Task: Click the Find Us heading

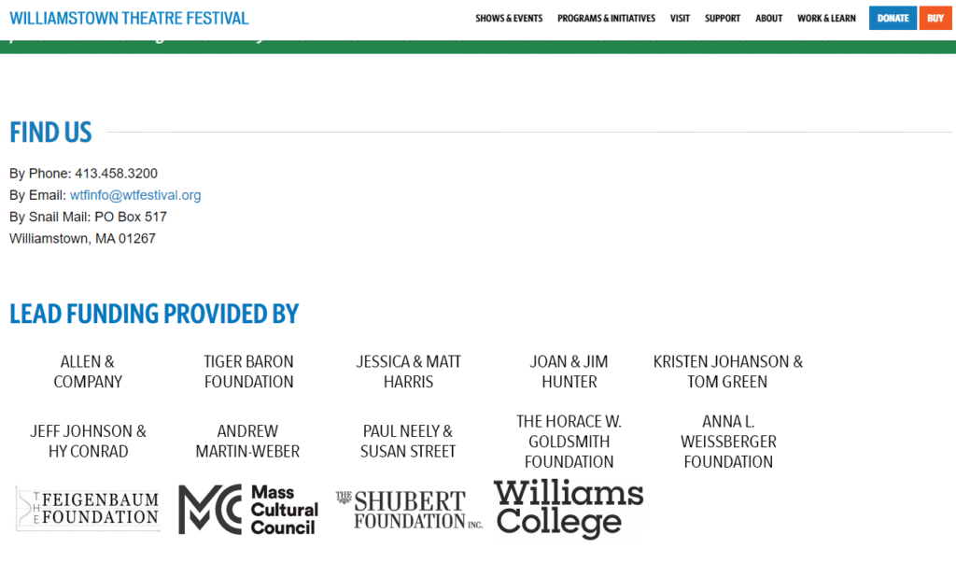Action: (x=51, y=133)
